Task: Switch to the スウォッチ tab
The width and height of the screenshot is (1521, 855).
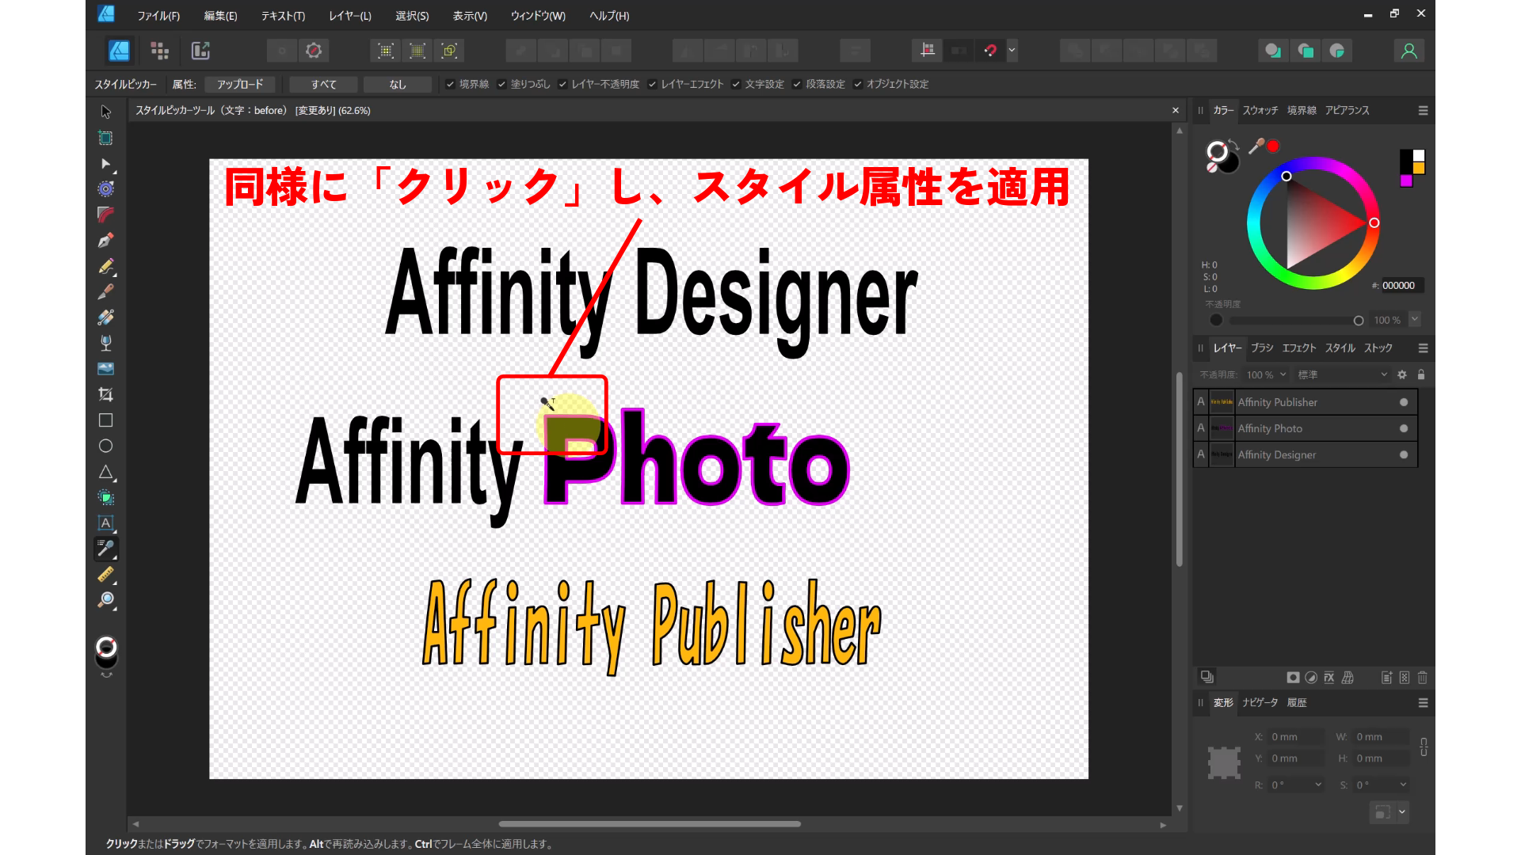Action: point(1260,111)
